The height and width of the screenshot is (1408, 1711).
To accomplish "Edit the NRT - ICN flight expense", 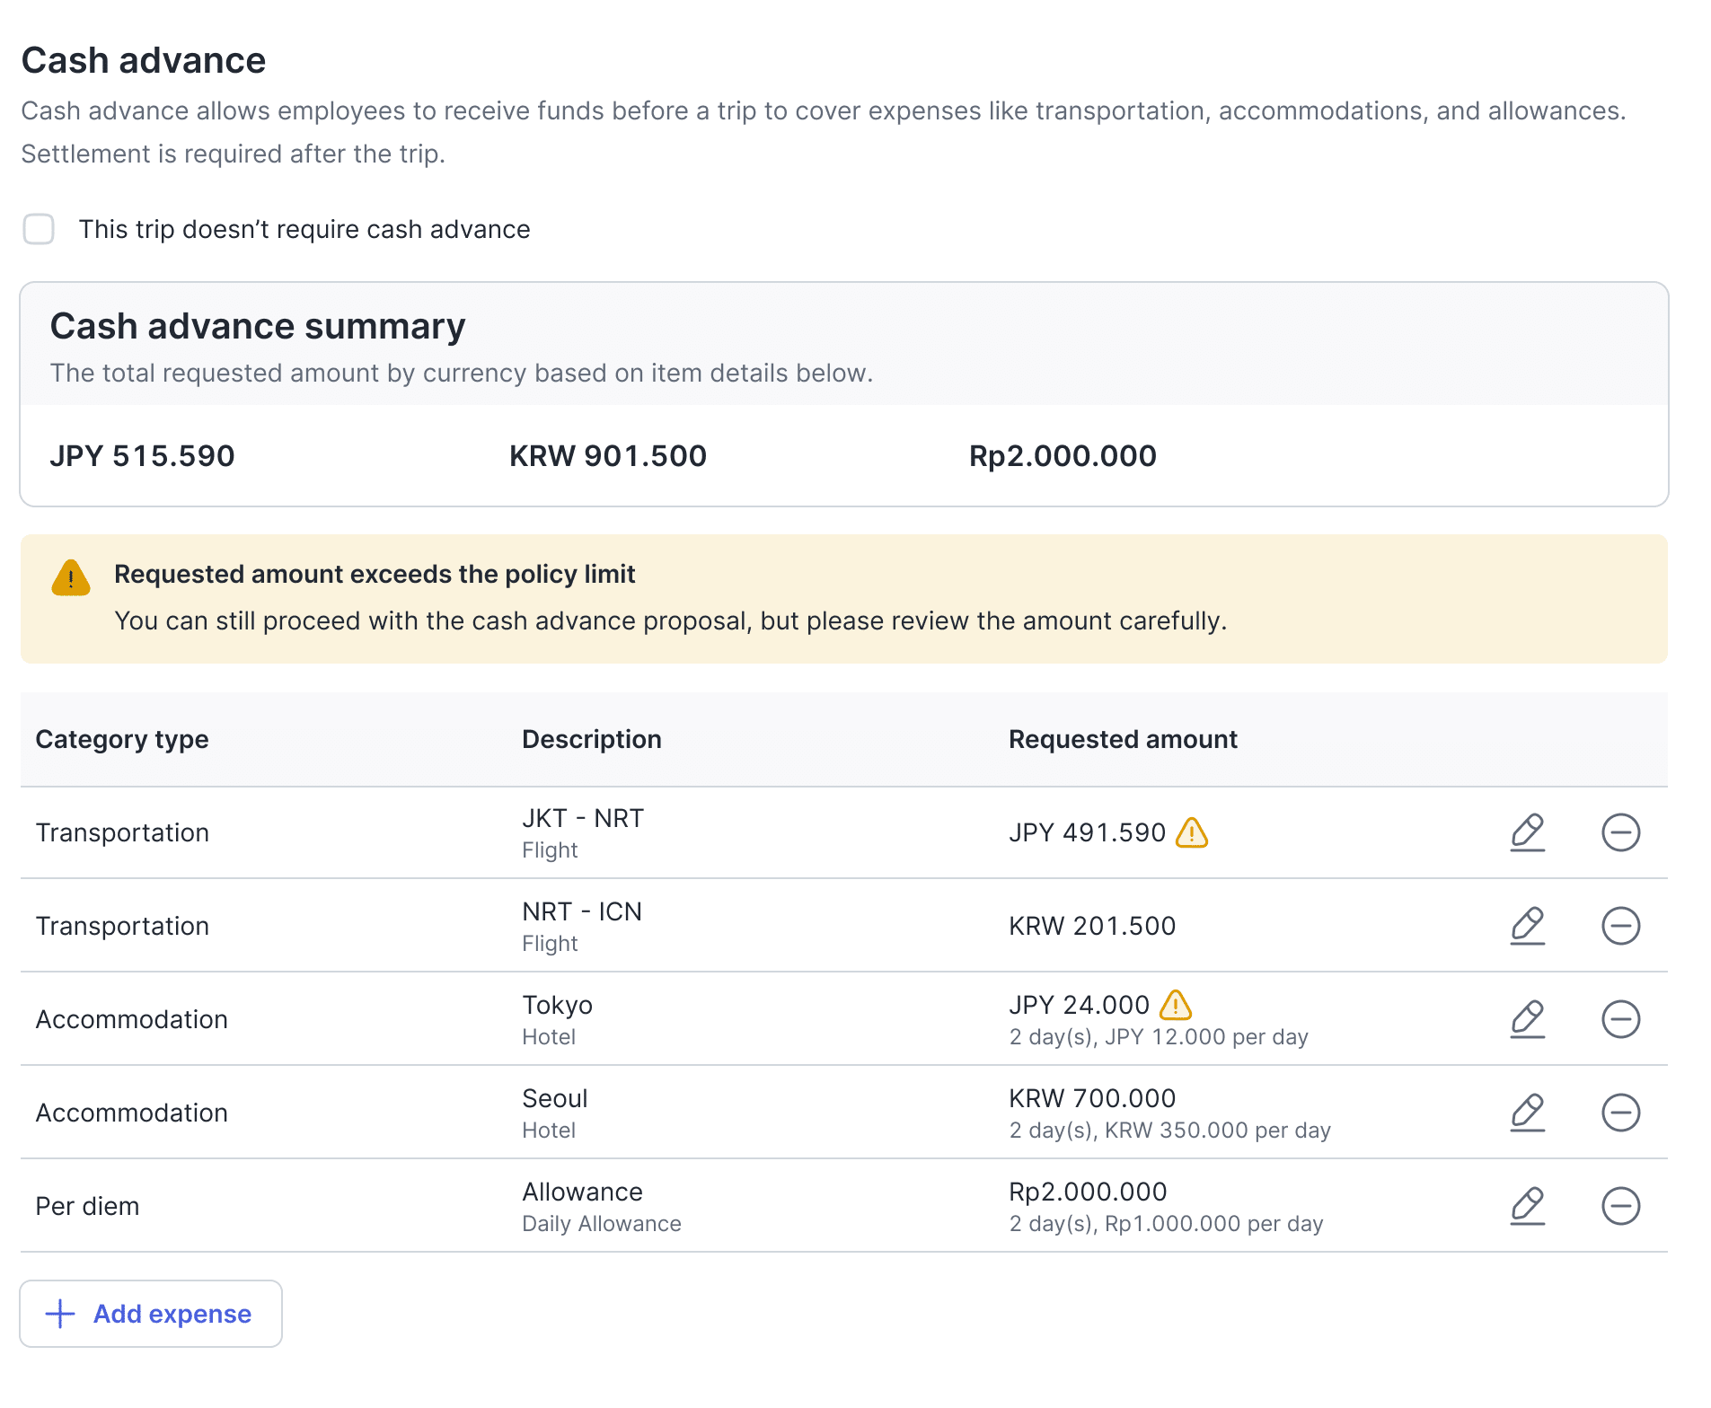I will point(1527,926).
